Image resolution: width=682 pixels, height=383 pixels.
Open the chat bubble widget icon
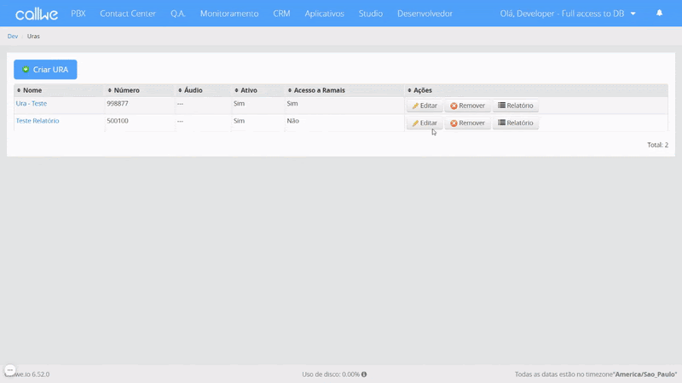pyautogui.click(x=10, y=370)
